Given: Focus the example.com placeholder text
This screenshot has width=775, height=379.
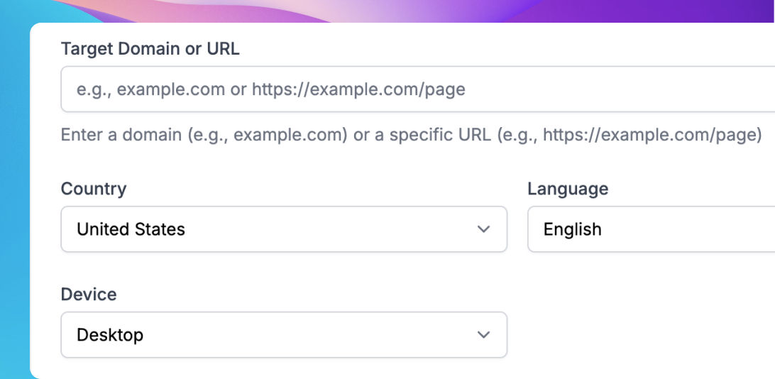Looking at the screenshot, I should [270, 89].
